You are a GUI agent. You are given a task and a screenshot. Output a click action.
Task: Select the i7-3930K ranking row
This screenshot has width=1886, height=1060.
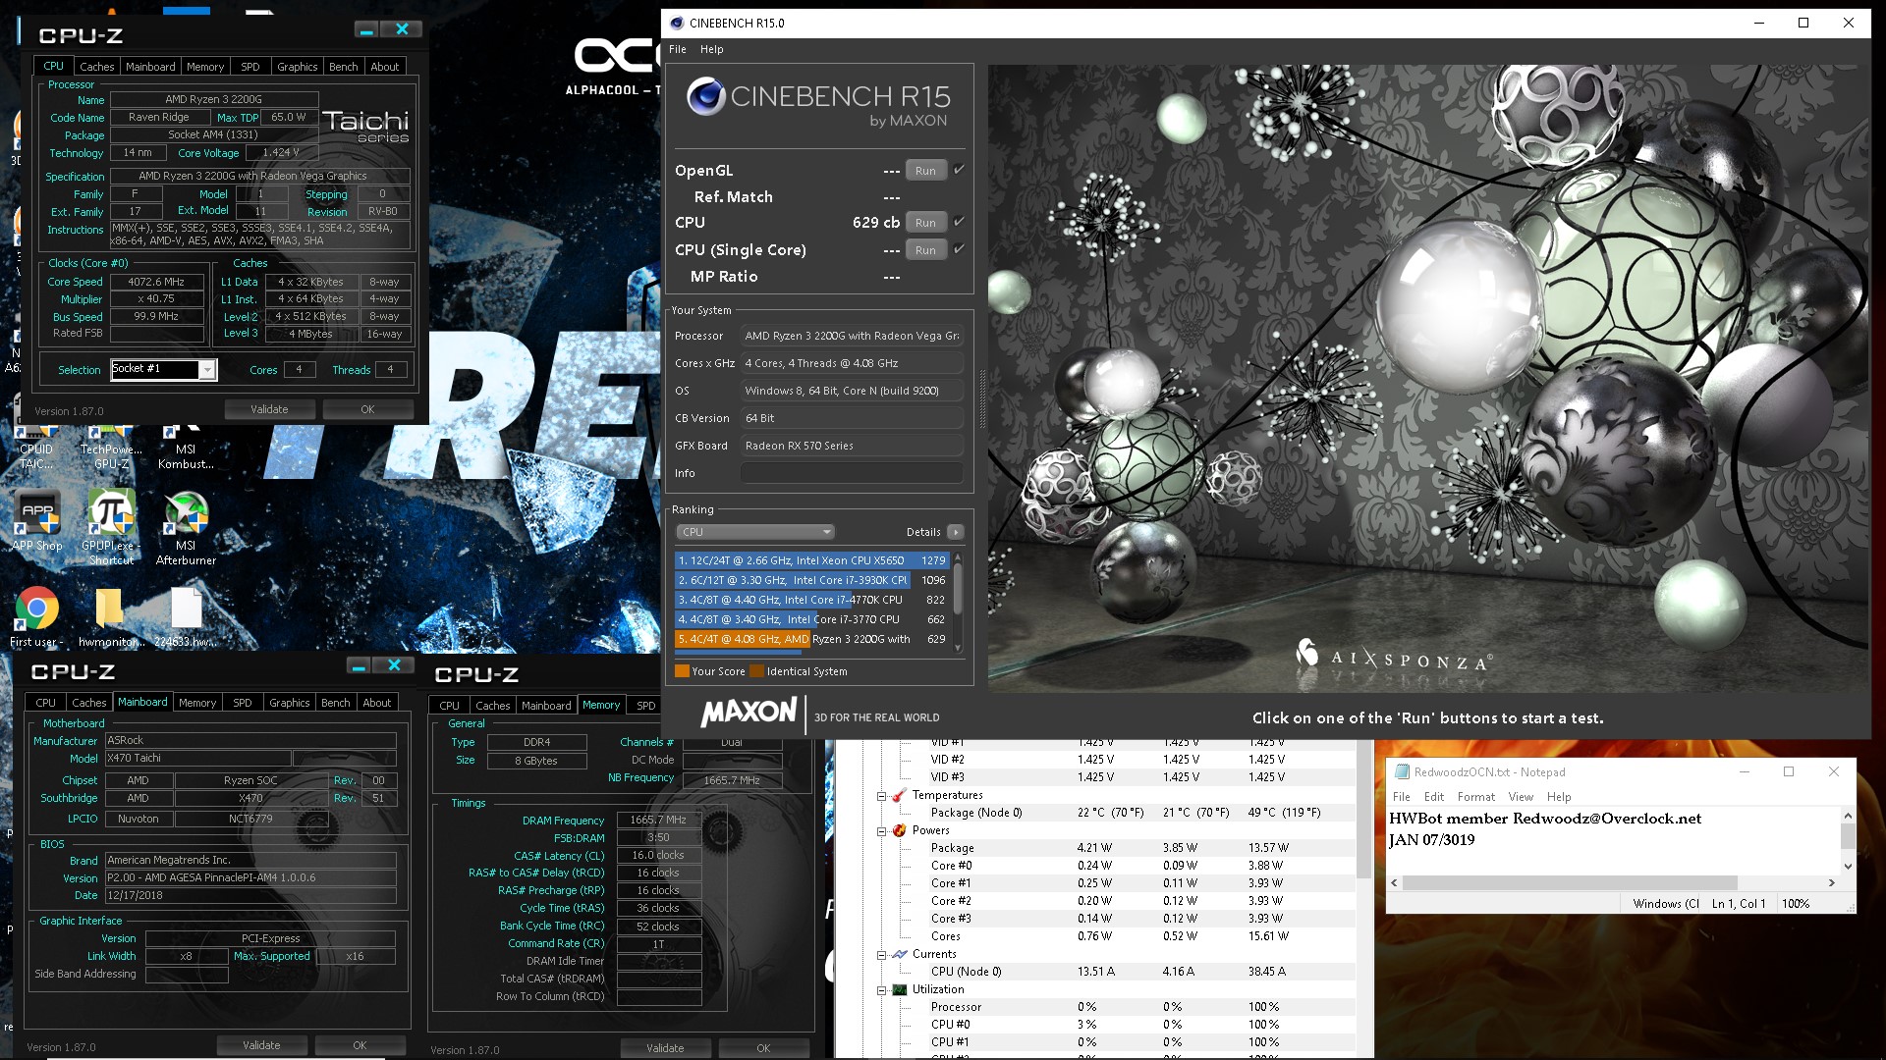pos(811,580)
